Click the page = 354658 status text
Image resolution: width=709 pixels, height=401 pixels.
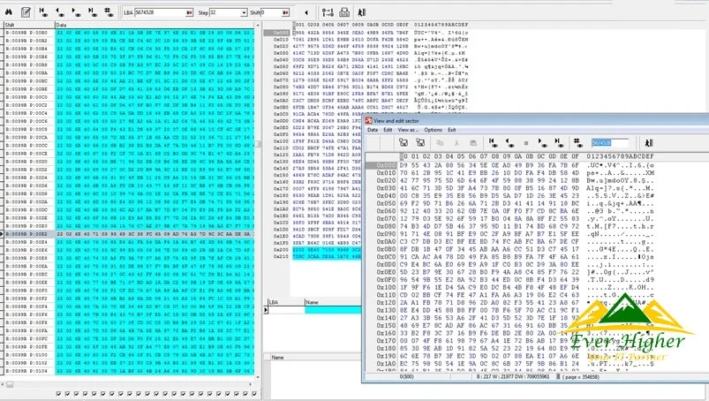(581, 376)
